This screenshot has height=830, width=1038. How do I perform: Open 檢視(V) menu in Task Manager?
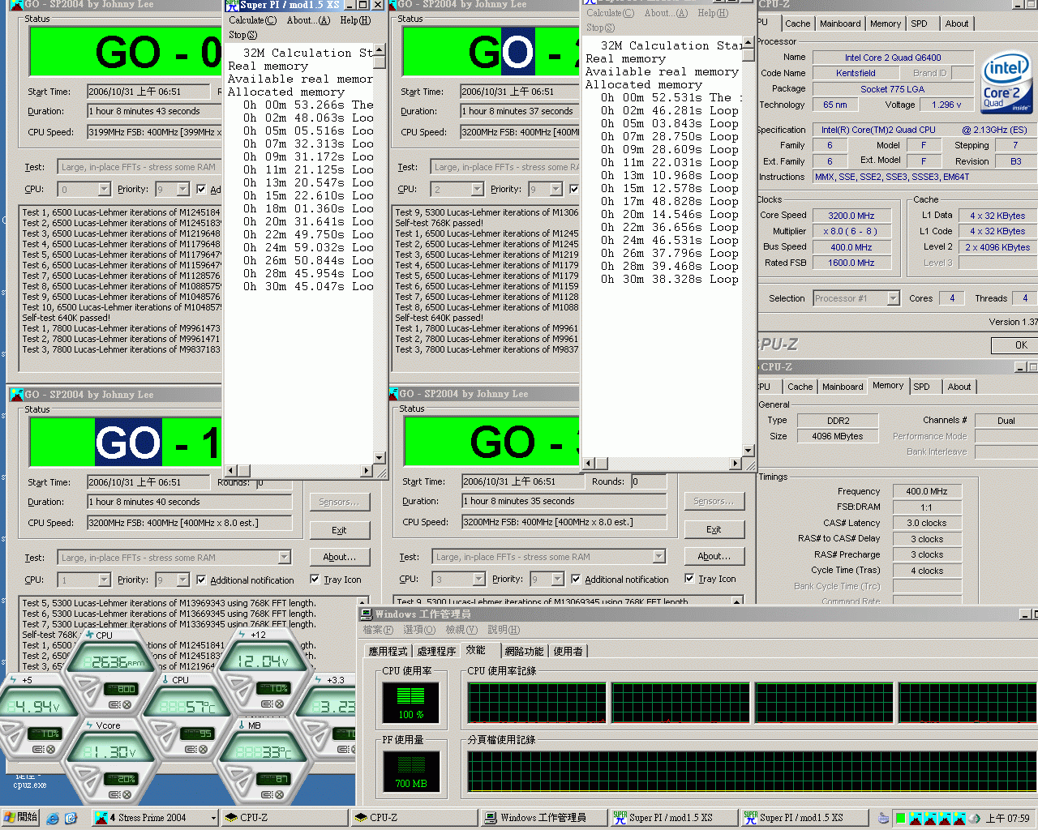click(461, 630)
